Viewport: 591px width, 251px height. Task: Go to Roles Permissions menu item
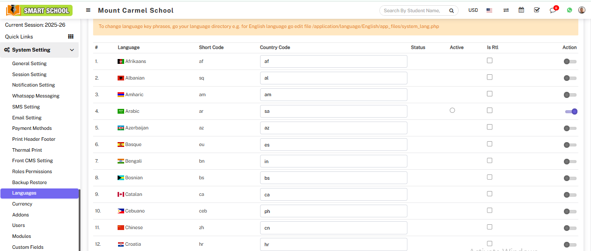click(x=32, y=171)
